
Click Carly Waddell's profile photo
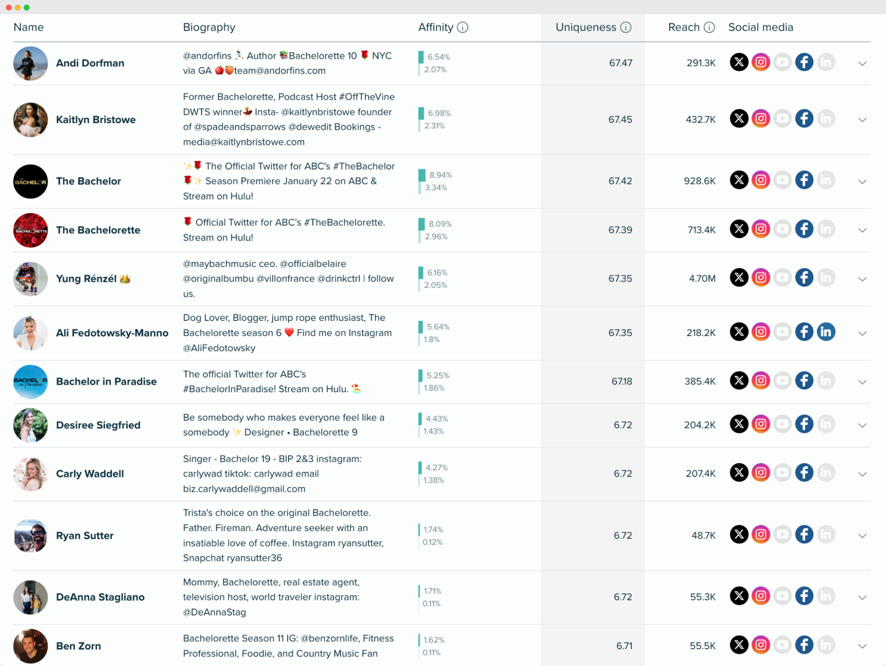[x=30, y=474]
